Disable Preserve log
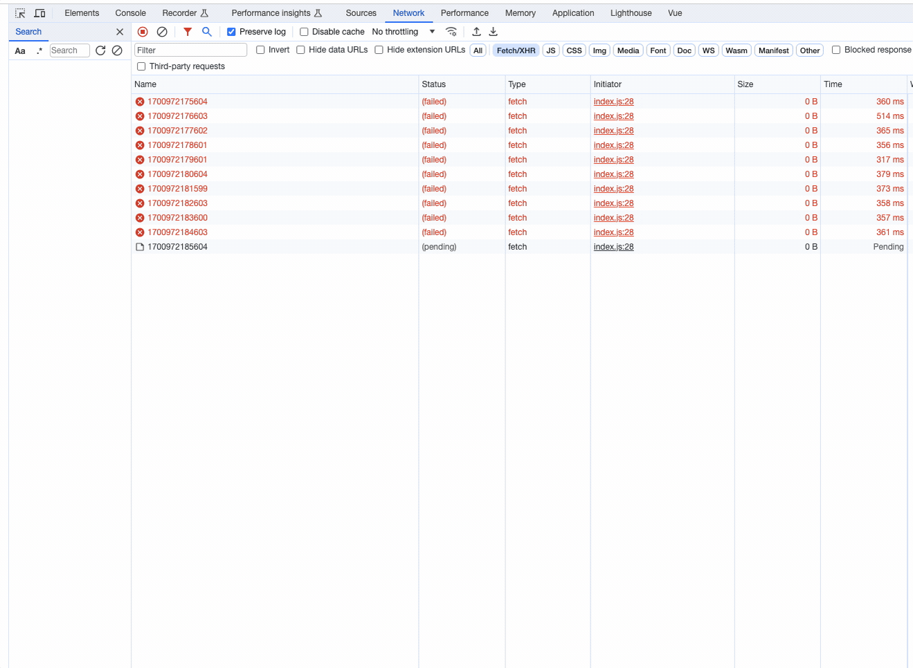The image size is (913, 668). tap(231, 31)
